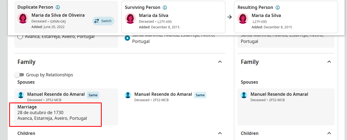Screen dimensions: 347x140
Task: Collapse the Family section in the comparison panel
Action: click(220, 62)
